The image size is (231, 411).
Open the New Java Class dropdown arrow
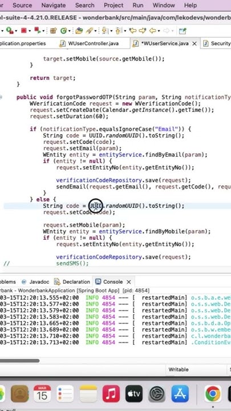(70, 31)
